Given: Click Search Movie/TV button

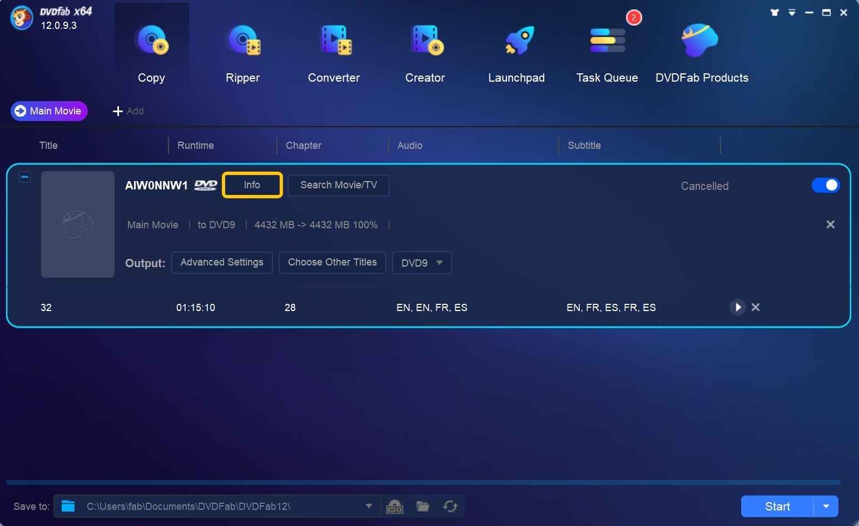Looking at the screenshot, I should pyautogui.click(x=339, y=185).
